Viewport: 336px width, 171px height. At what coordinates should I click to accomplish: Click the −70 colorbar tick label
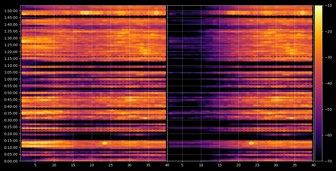(328, 161)
